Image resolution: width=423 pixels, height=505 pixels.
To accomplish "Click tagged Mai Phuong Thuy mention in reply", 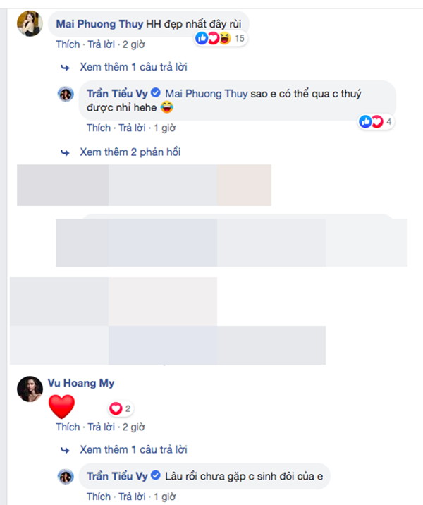I will click(x=207, y=94).
